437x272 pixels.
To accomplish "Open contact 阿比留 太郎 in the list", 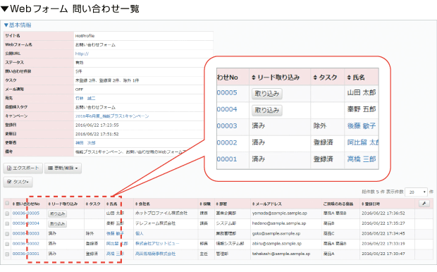I will [x=117, y=244].
